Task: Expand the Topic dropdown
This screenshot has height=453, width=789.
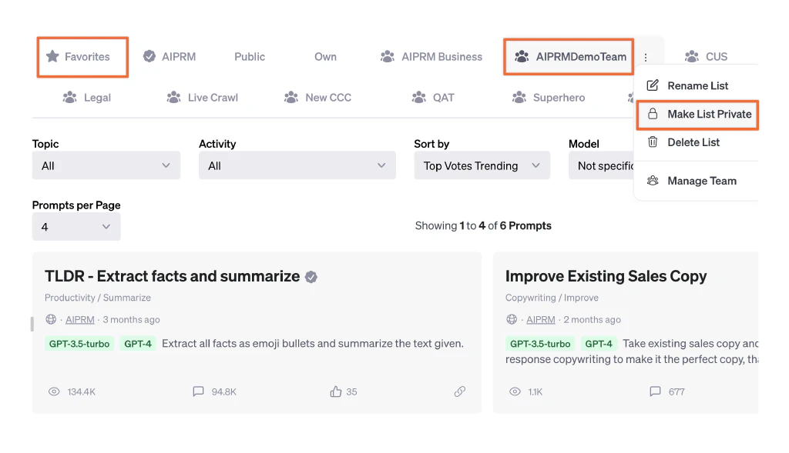Action: point(106,165)
